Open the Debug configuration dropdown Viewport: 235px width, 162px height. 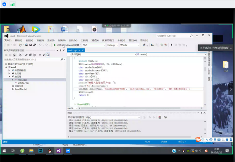point(111,45)
